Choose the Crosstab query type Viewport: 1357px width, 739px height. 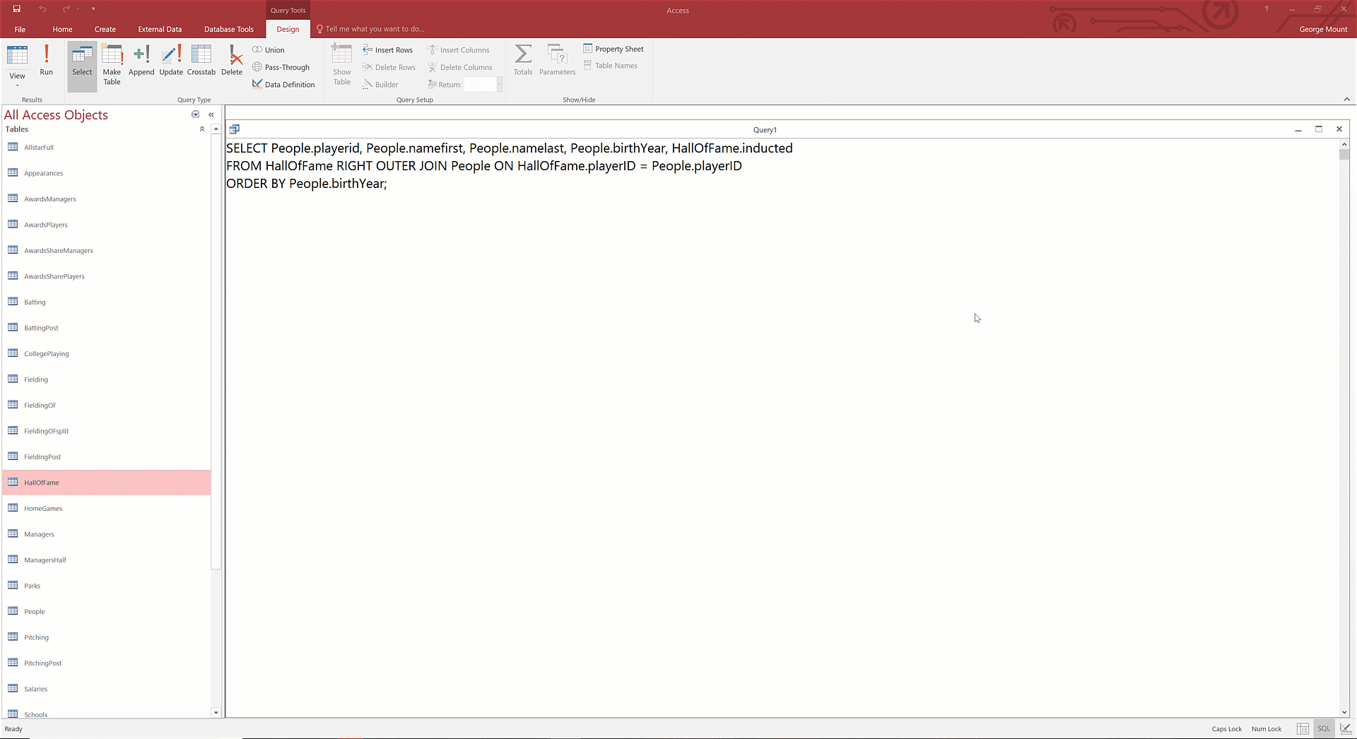pos(201,60)
